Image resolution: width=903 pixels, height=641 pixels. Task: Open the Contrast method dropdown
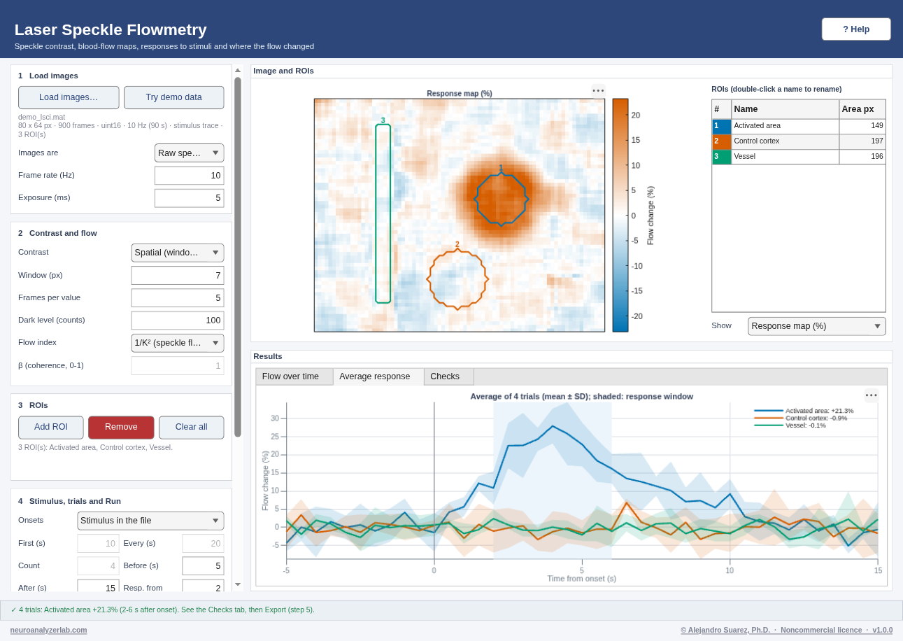click(178, 253)
